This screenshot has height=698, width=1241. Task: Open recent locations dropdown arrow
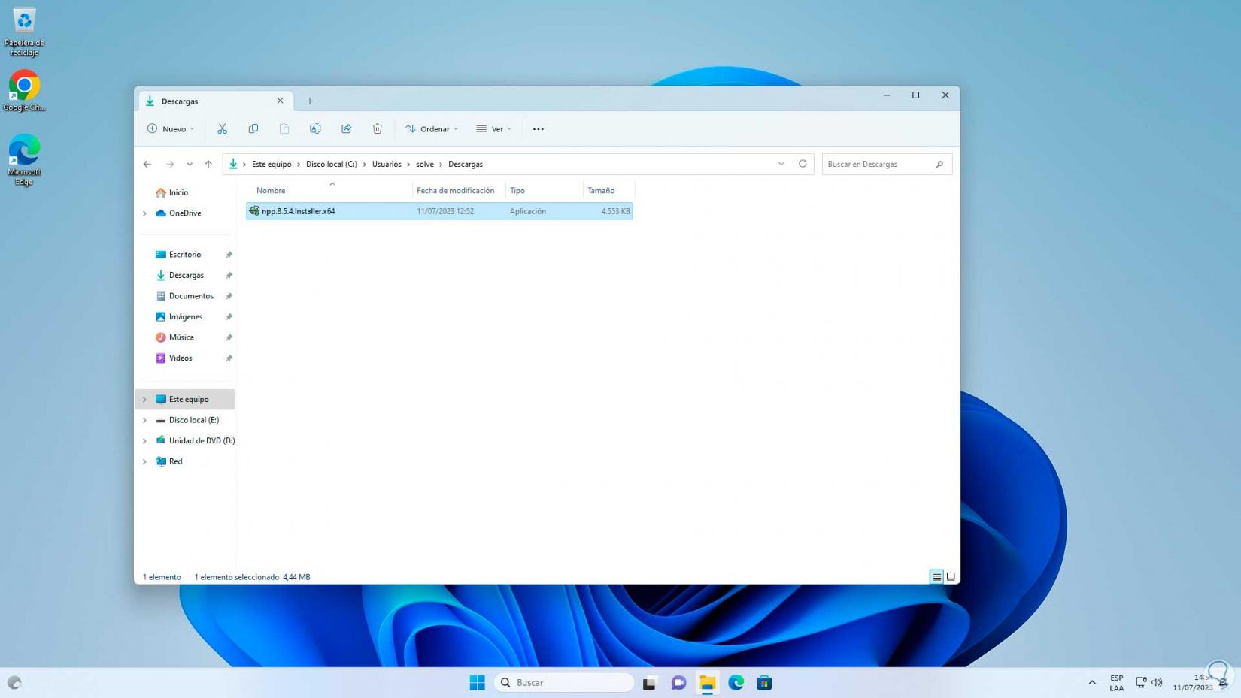pos(190,164)
